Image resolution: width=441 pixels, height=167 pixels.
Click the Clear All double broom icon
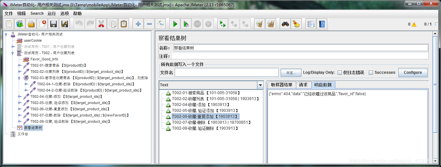(x=271, y=24)
